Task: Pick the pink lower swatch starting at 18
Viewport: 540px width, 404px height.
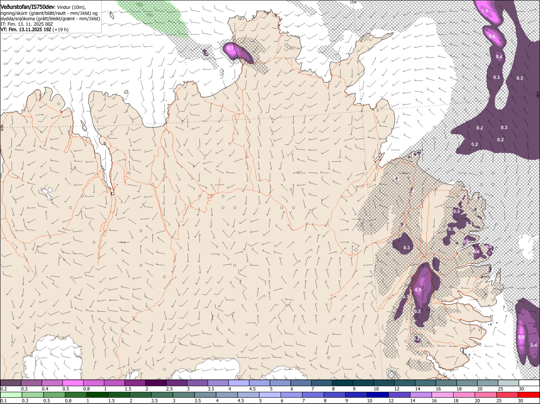Action: pyautogui.click(x=464, y=395)
